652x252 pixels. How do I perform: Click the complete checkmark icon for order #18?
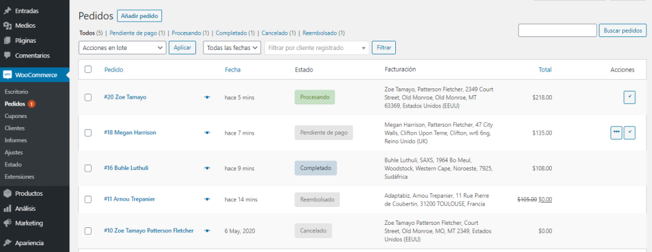click(629, 133)
